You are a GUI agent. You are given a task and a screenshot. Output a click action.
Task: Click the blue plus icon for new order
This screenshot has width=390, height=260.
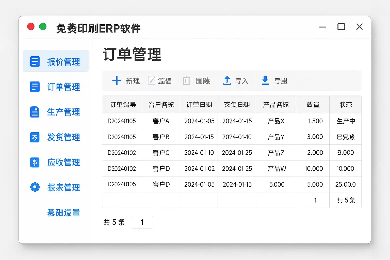click(x=117, y=81)
